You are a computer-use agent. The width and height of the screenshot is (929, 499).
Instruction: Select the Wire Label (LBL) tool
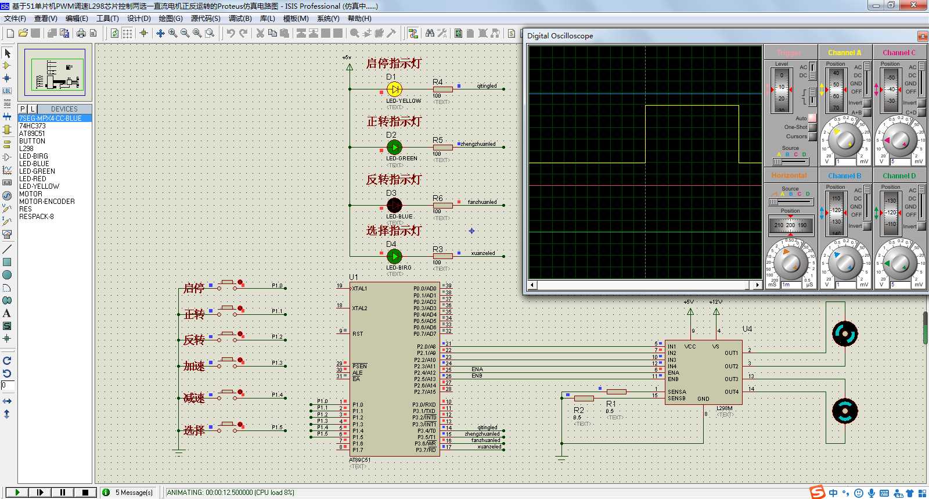tap(7, 91)
